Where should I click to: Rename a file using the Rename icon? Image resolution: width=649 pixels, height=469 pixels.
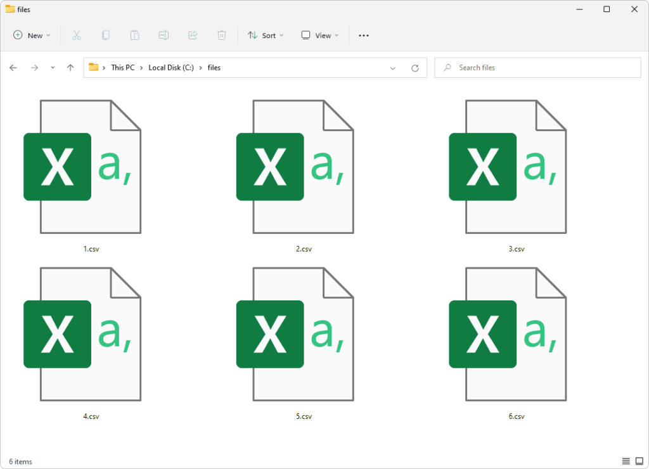[164, 35]
